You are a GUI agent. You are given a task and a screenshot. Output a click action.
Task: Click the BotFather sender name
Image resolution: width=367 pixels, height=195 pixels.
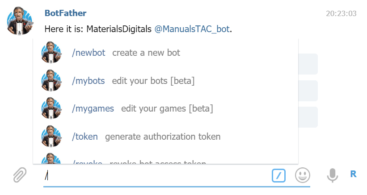click(66, 13)
